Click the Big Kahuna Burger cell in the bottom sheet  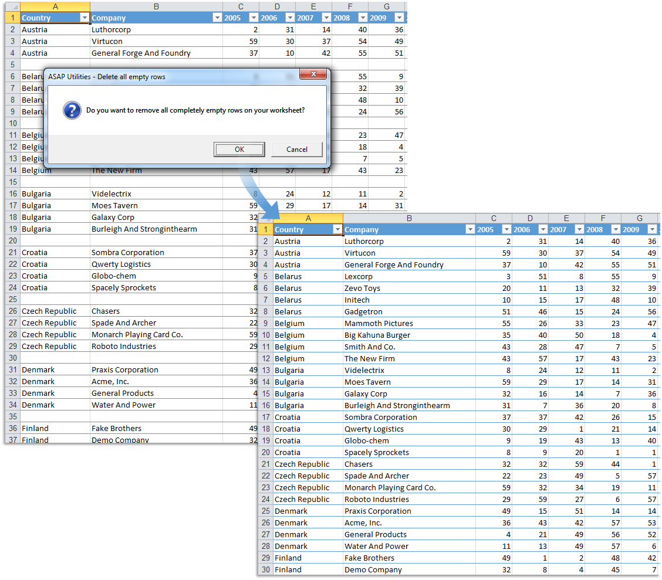[x=409, y=335]
